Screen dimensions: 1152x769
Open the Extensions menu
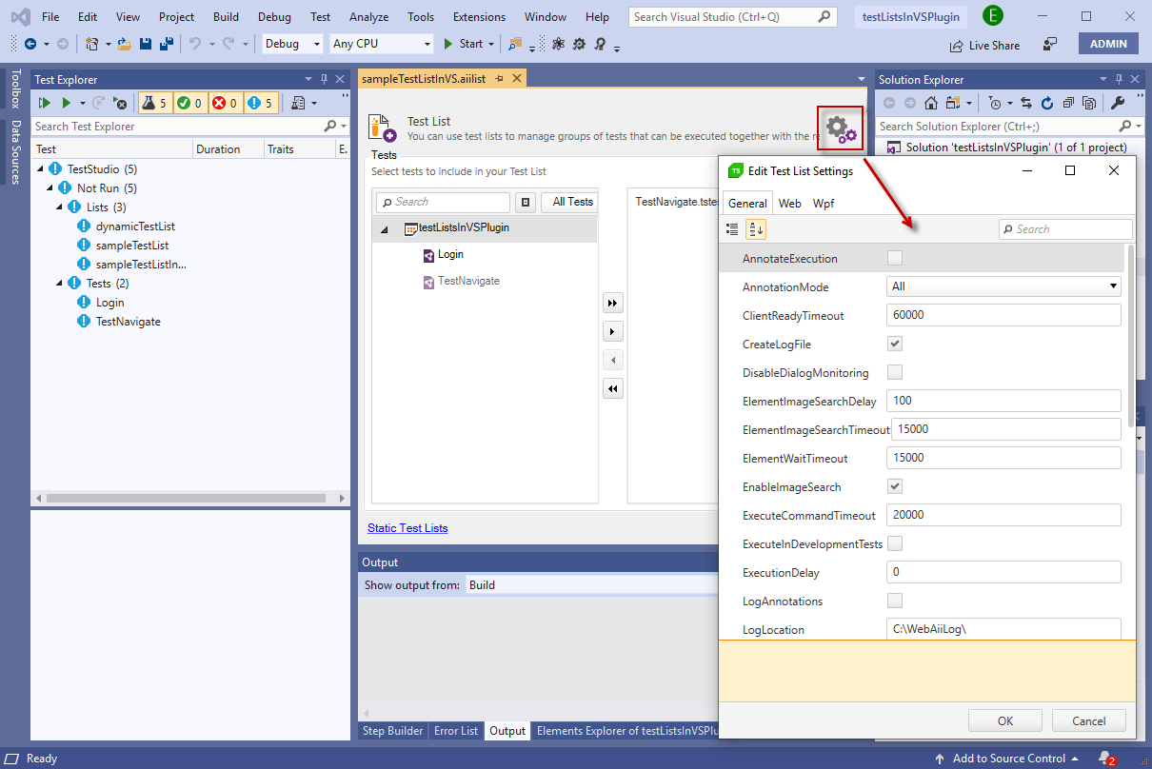pos(479,17)
